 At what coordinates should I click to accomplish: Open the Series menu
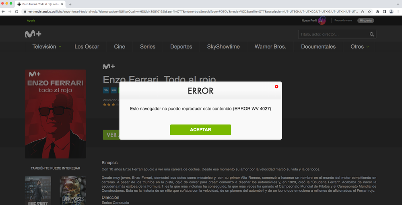tap(148, 47)
